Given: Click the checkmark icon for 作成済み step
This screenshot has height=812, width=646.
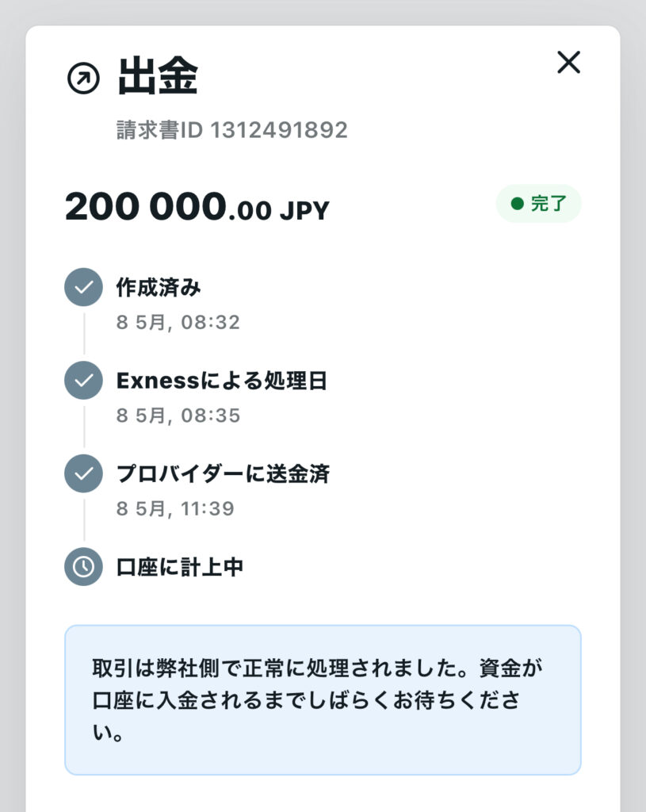Looking at the screenshot, I should click(83, 288).
